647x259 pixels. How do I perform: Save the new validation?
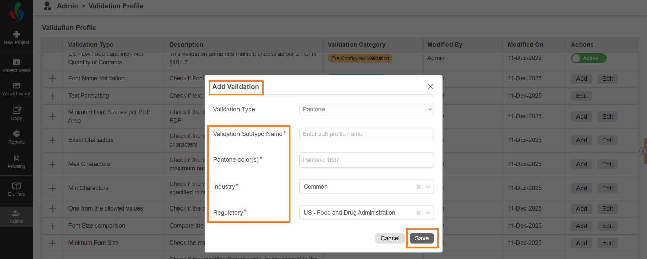coord(422,238)
